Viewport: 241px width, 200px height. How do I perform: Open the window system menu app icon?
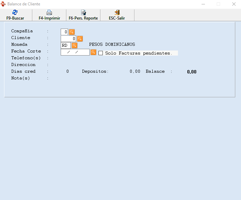tap(3, 4)
